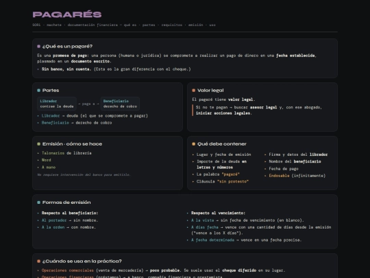Click the bullet Operaciones comerciales
Image resolution: width=370 pixels, height=278 pixels.
click(x=163, y=270)
